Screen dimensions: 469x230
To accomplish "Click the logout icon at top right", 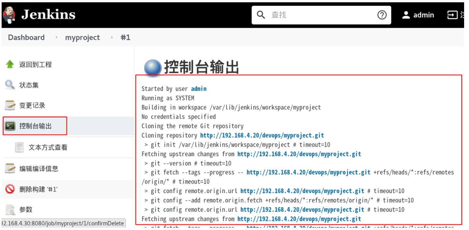I will (x=452, y=15).
